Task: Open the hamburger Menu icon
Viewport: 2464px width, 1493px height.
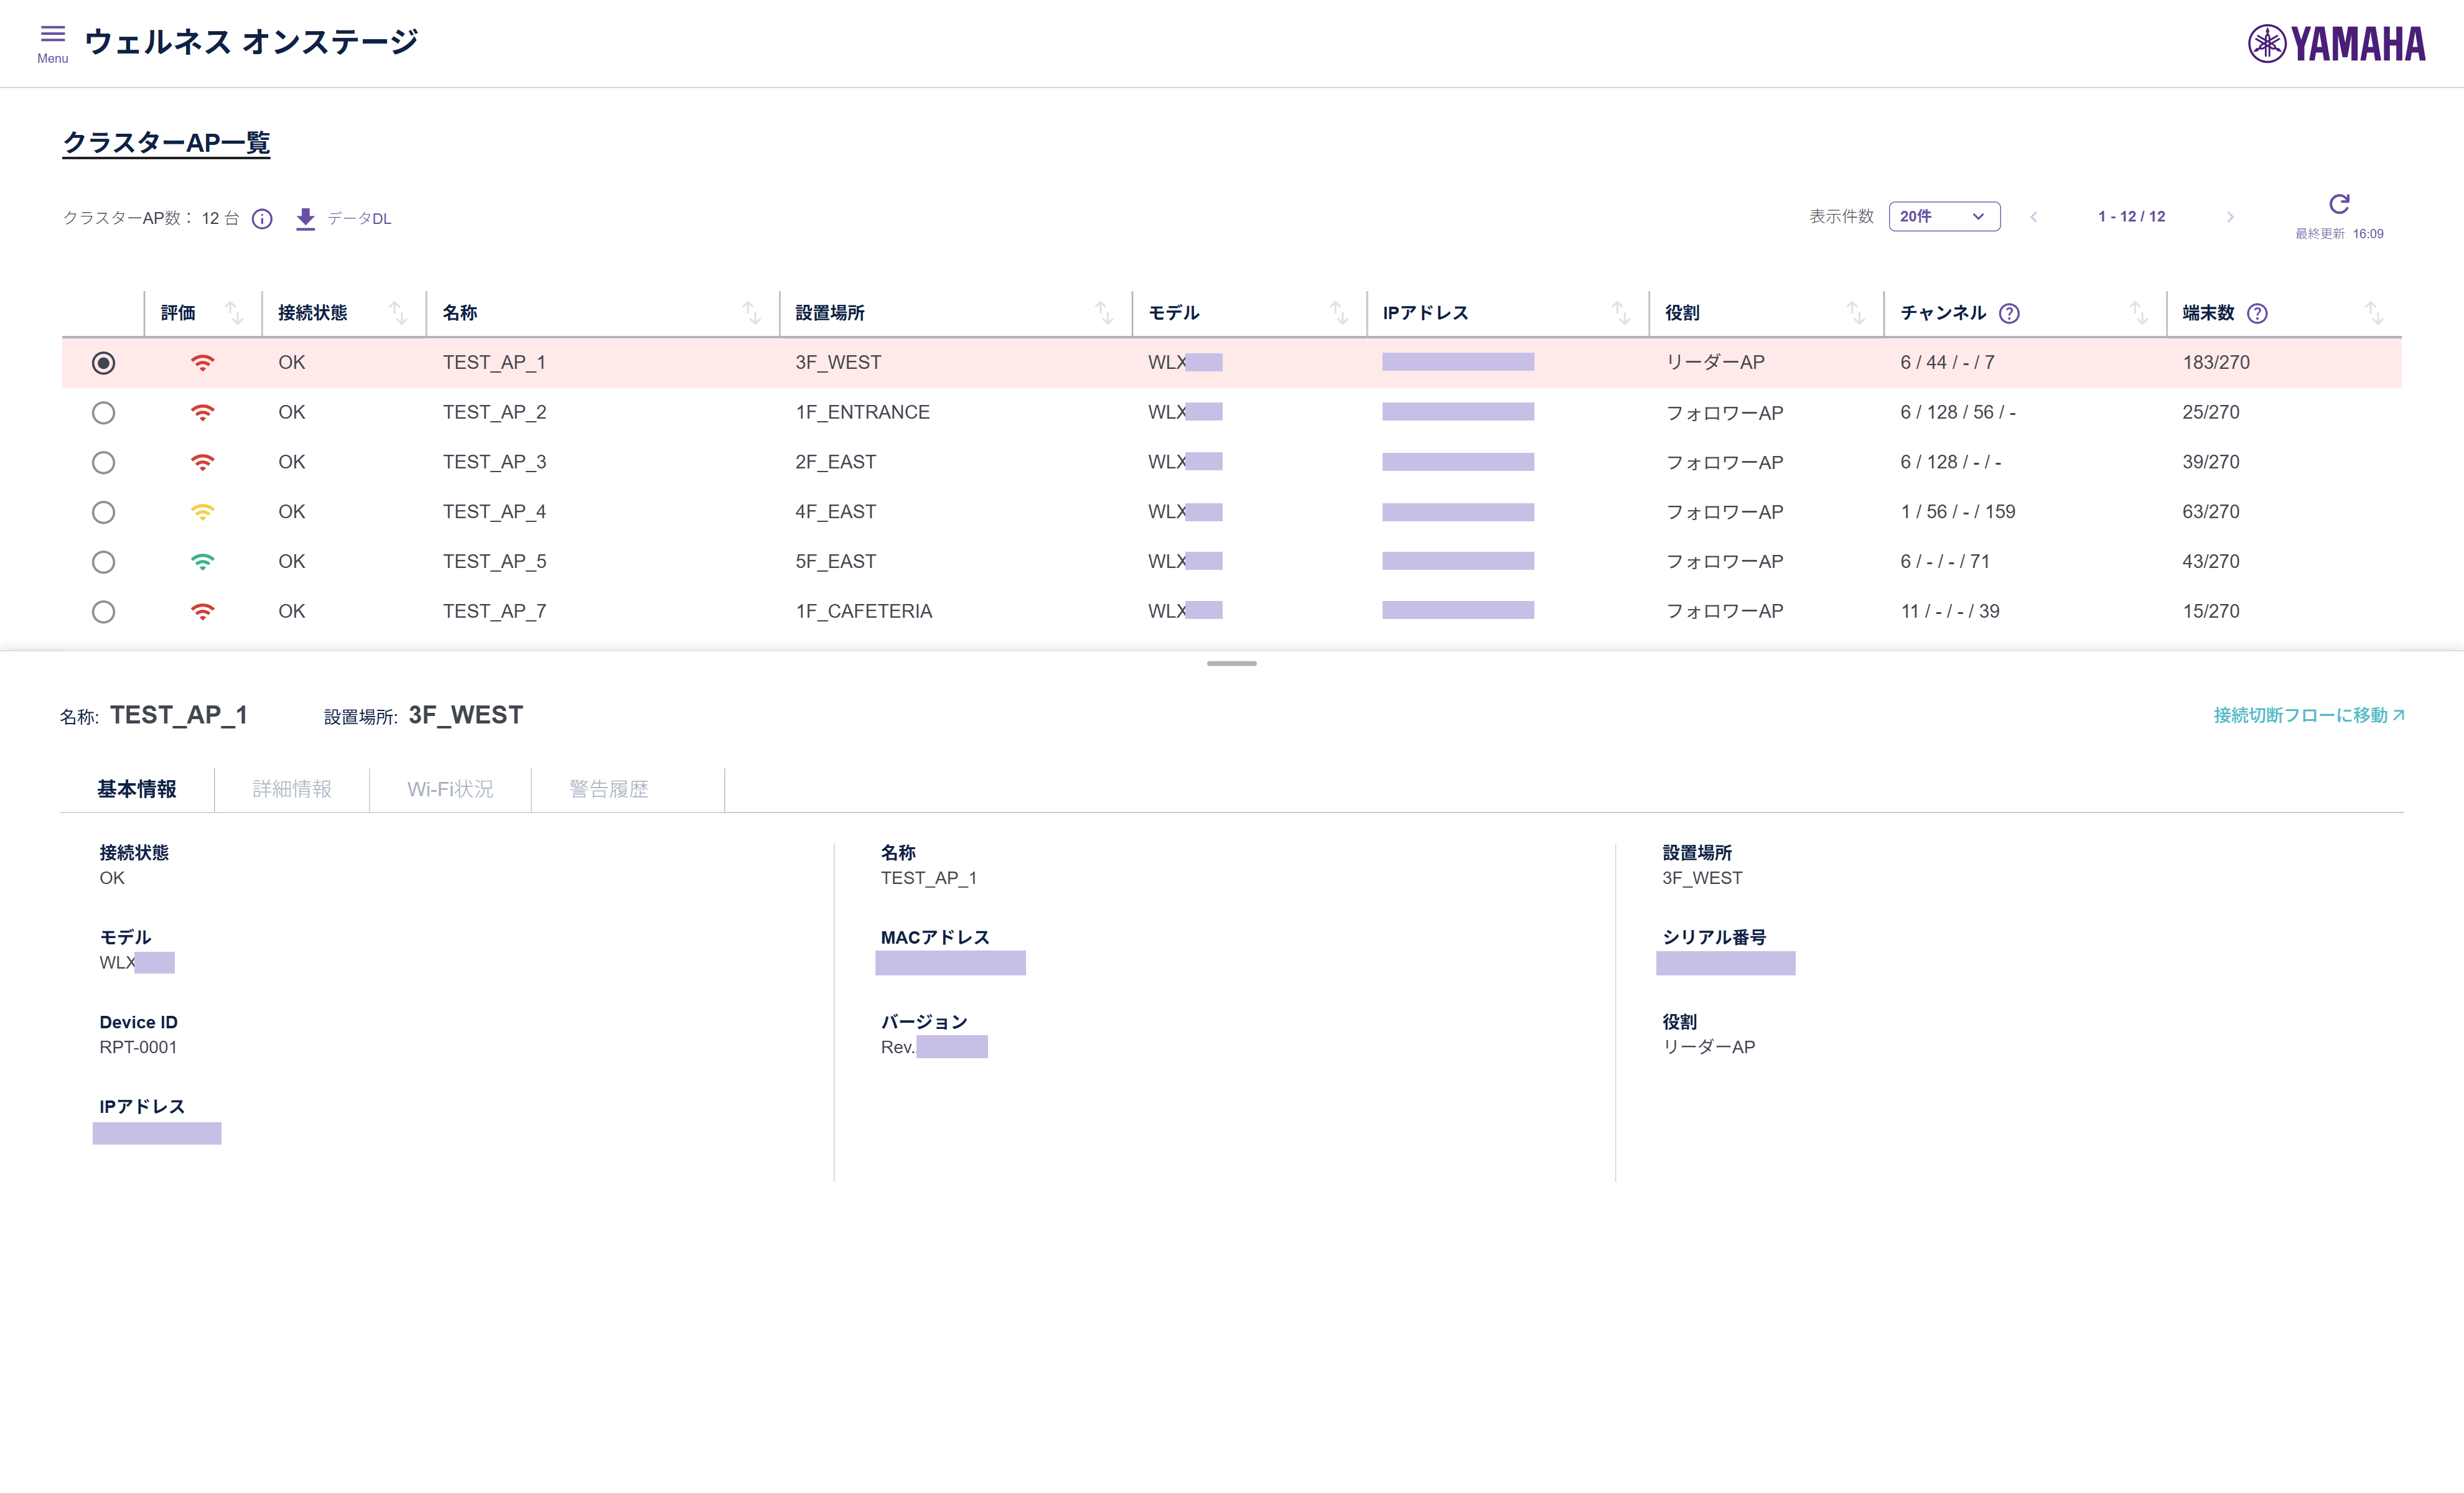Action: coord(52,35)
